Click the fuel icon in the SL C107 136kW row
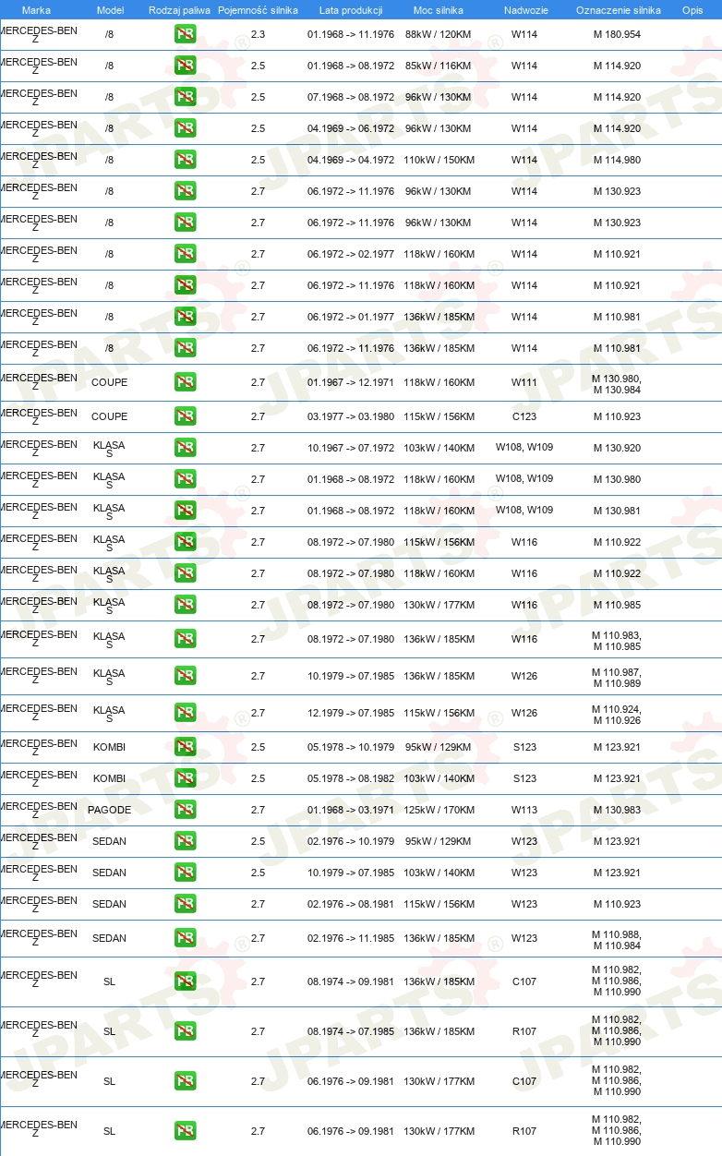Viewport: 722px width, 1156px height. tap(185, 982)
